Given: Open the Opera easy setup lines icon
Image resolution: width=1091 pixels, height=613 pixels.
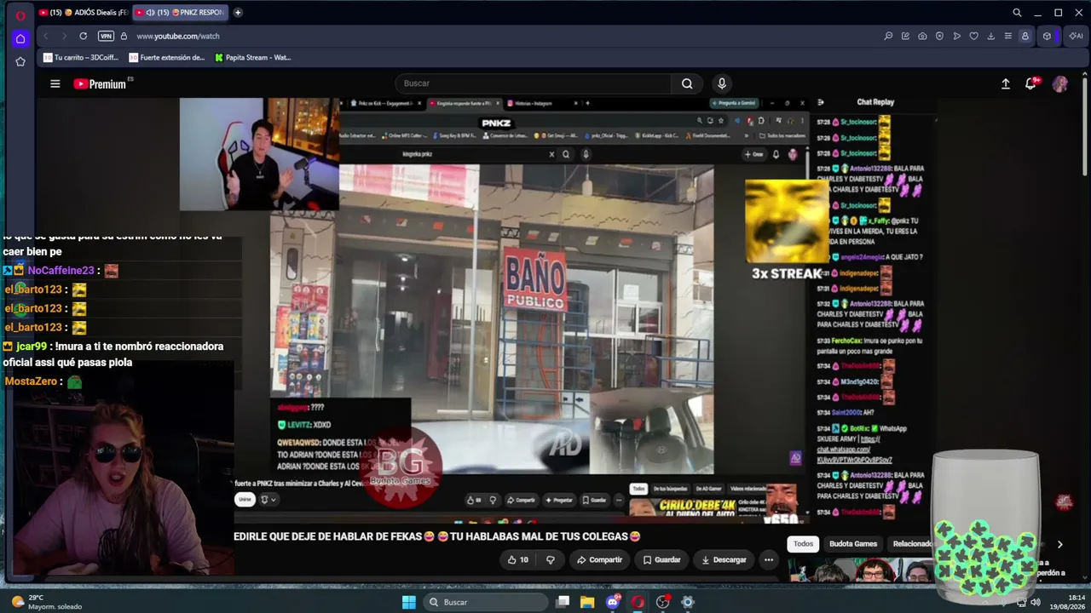Looking at the screenshot, I should click(x=1007, y=36).
